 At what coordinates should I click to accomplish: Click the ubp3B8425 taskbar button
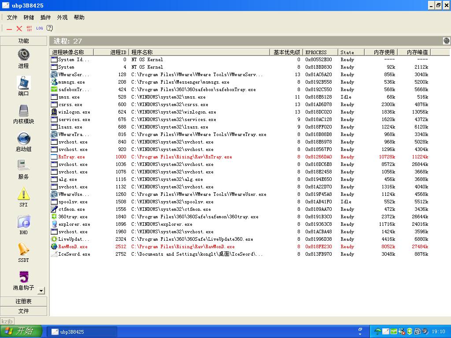click(x=81, y=332)
